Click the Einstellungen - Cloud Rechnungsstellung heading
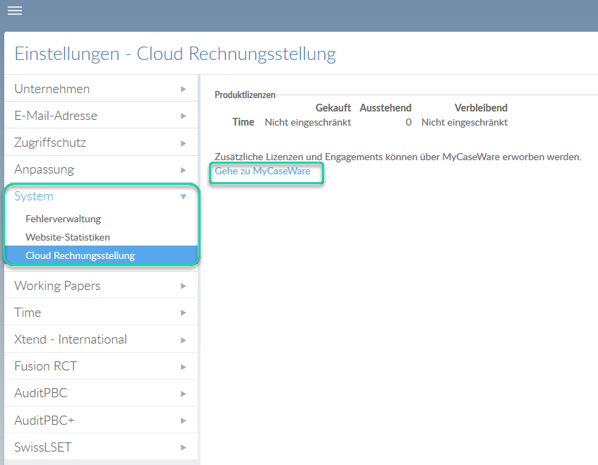598x465 pixels. tap(175, 54)
